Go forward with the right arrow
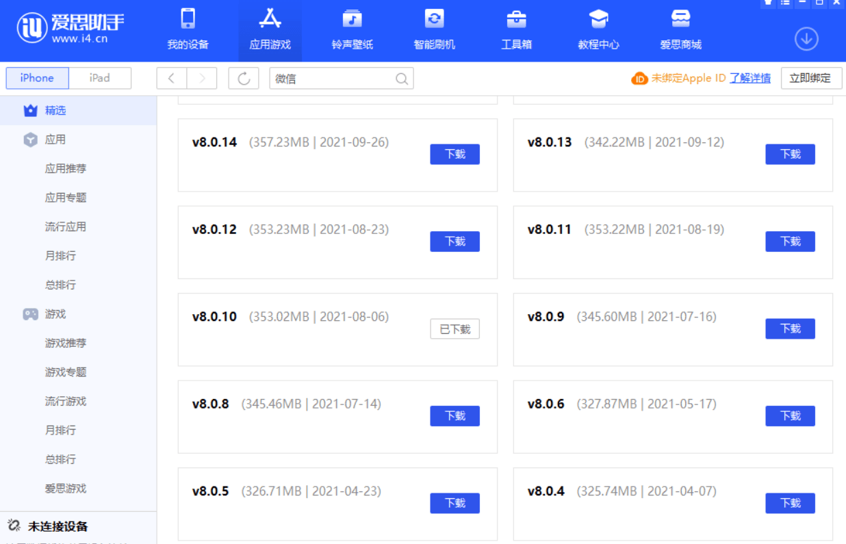Image resolution: width=846 pixels, height=544 pixels. click(x=202, y=79)
